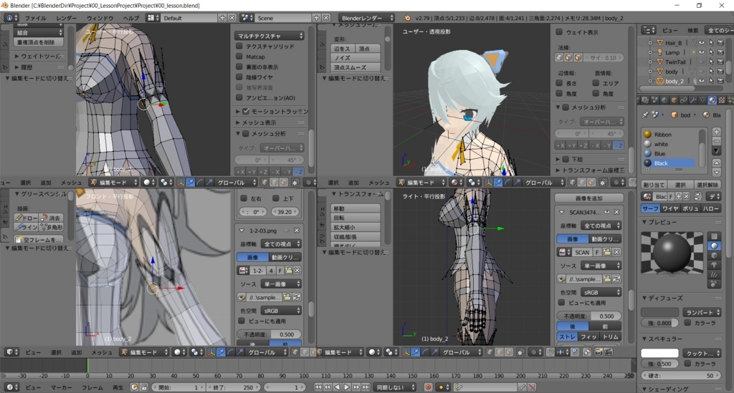Collapse the 1-2-03.png background image panel

[x=242, y=231]
